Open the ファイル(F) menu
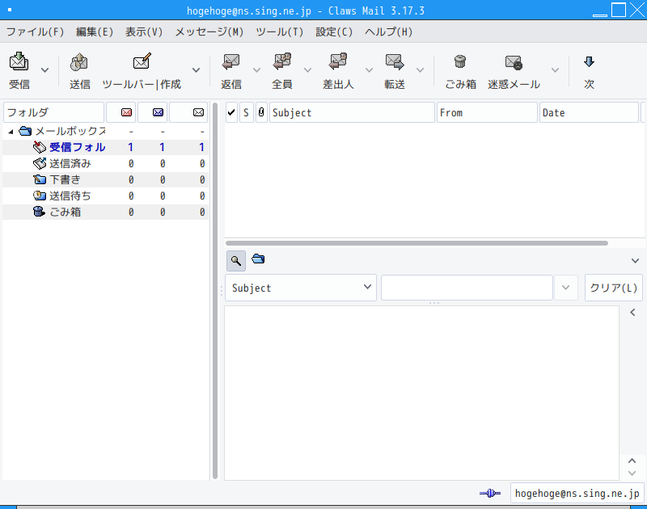Image resolution: width=647 pixels, height=509 pixels. [x=35, y=32]
